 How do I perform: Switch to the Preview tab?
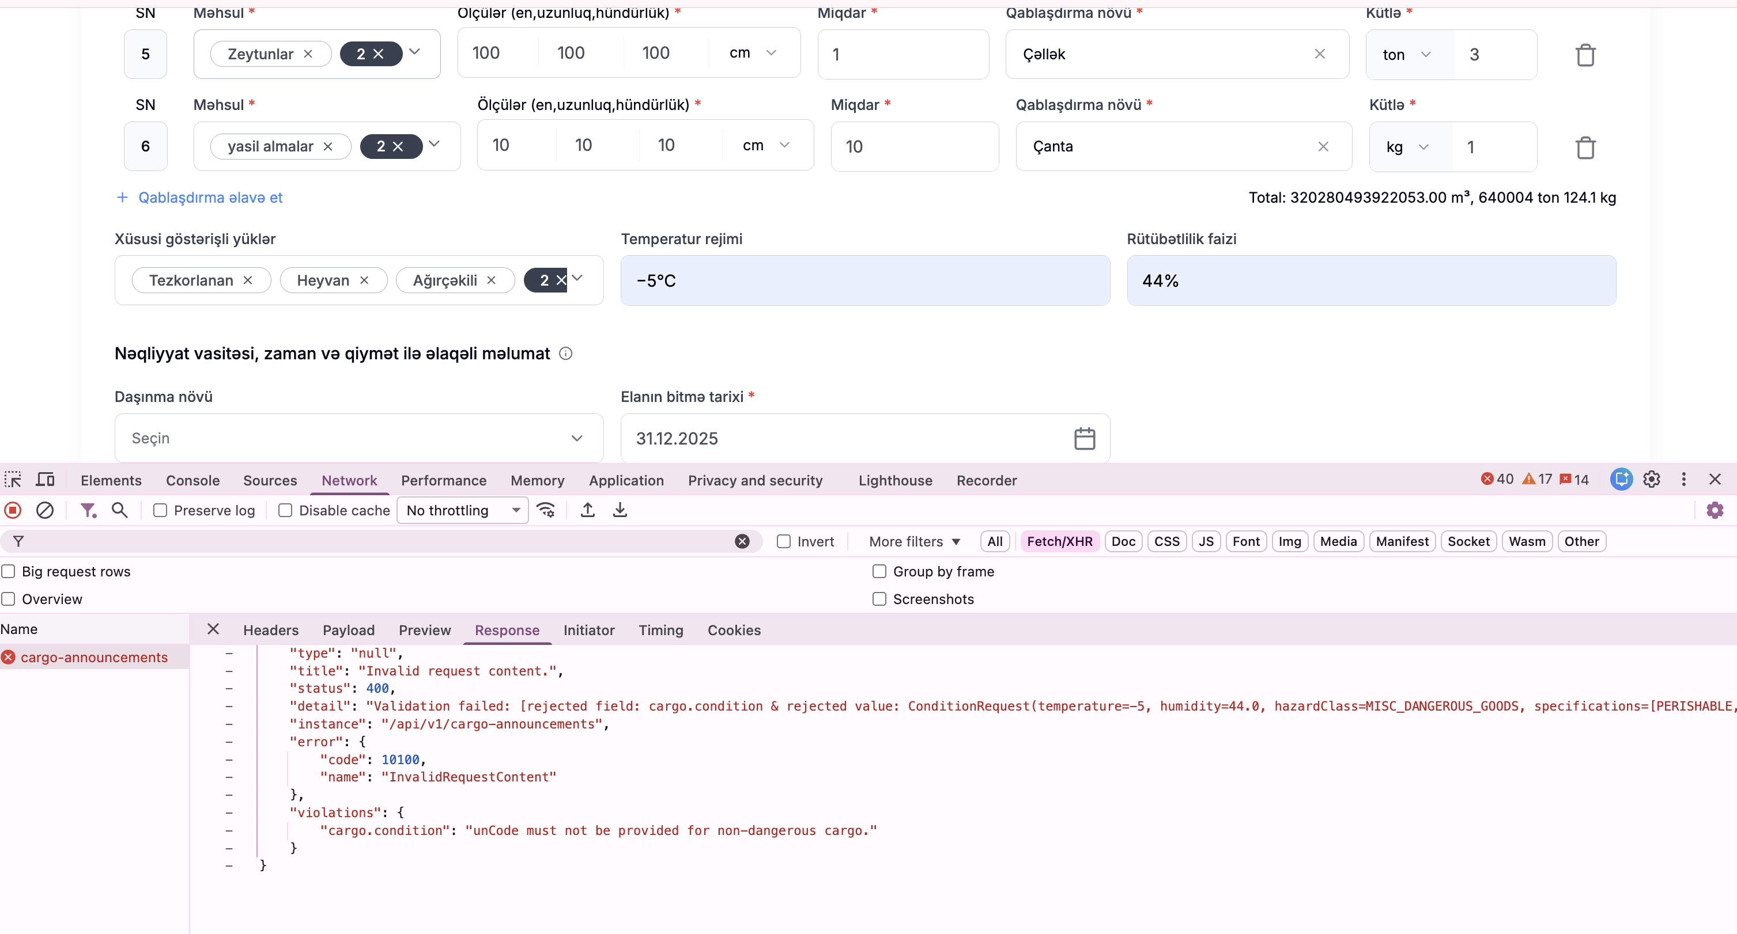click(x=424, y=629)
